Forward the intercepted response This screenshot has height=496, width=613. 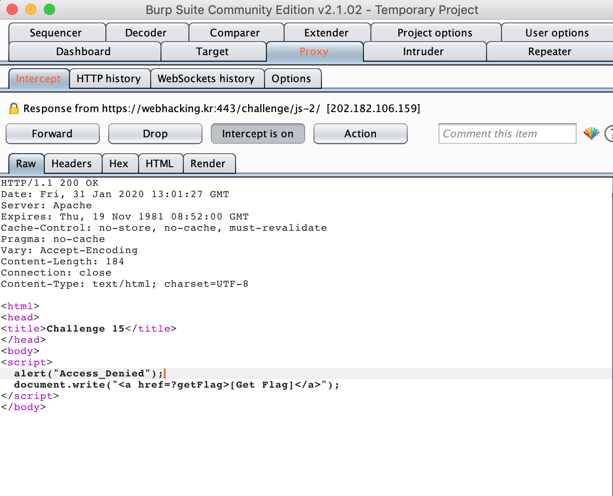(52, 134)
